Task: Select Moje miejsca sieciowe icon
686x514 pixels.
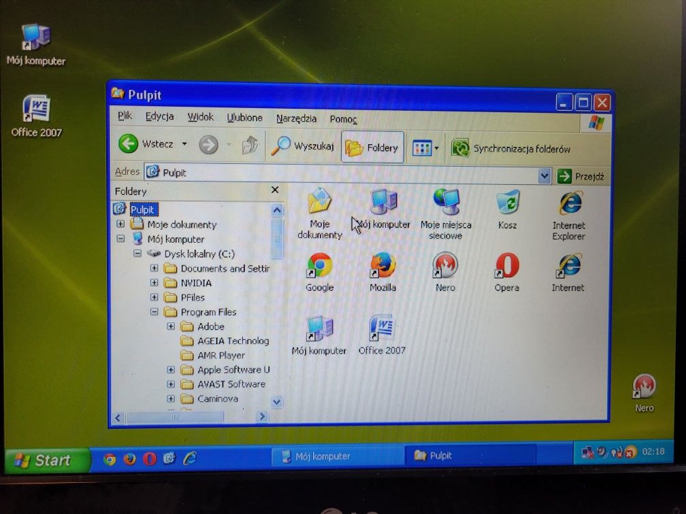Action: pos(446,214)
